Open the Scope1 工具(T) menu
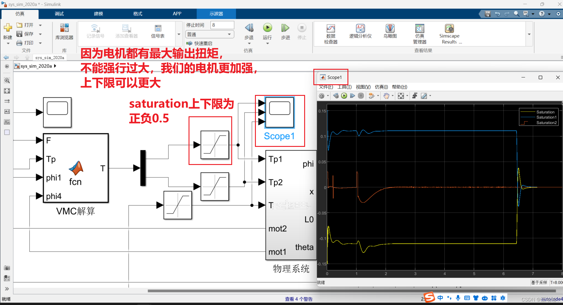The width and height of the screenshot is (563, 305). tap(345, 87)
